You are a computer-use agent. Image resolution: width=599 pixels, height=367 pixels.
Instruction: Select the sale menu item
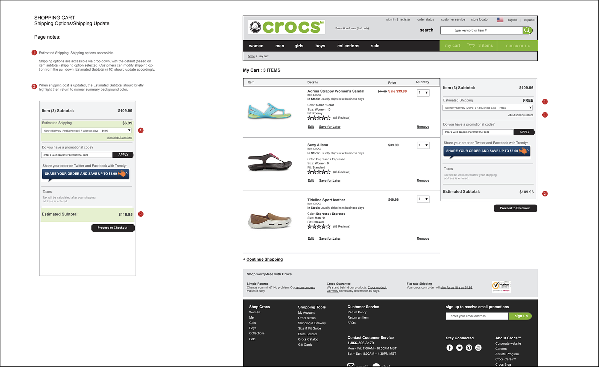(375, 46)
